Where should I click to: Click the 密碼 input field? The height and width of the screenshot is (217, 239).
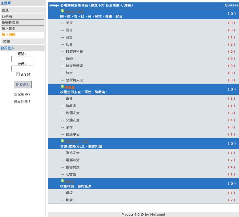pos(22,69)
